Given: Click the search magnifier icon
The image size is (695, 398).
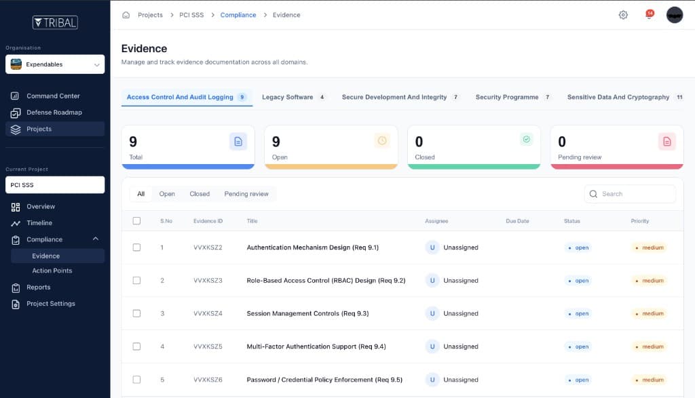Looking at the screenshot, I should tap(593, 194).
